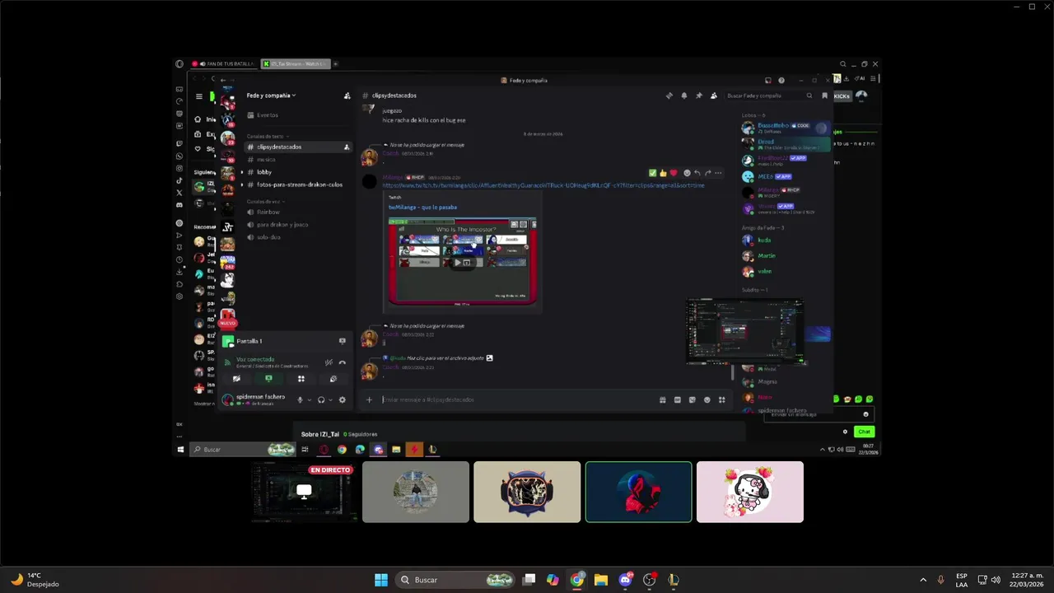Add the red heart reaction
The image size is (1054, 593).
[674, 173]
